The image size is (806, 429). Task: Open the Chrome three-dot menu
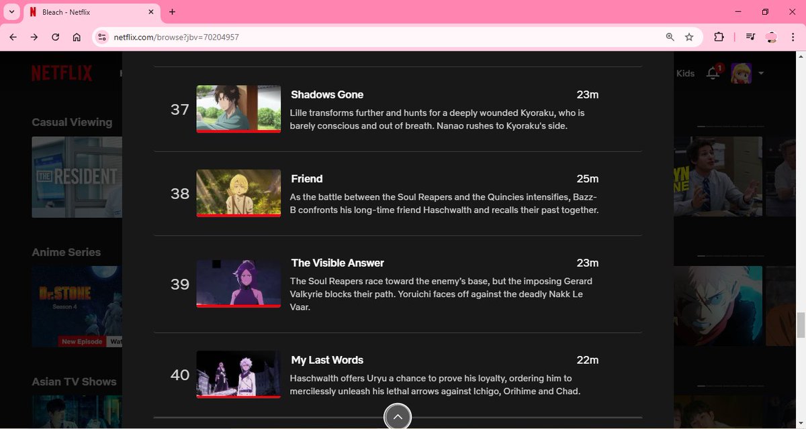(x=793, y=37)
